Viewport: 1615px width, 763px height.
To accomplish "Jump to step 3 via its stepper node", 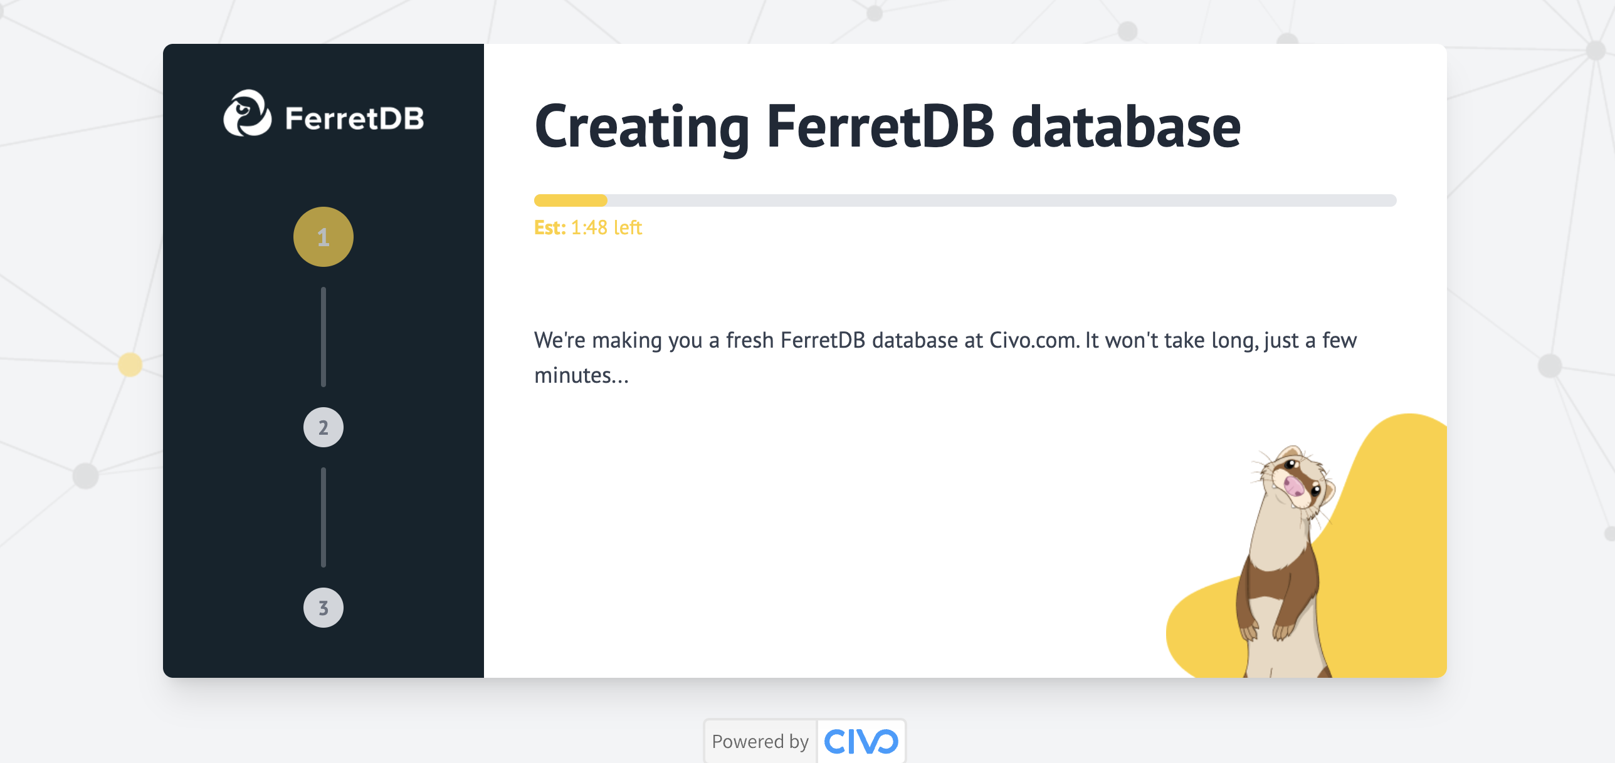I will pos(323,607).
